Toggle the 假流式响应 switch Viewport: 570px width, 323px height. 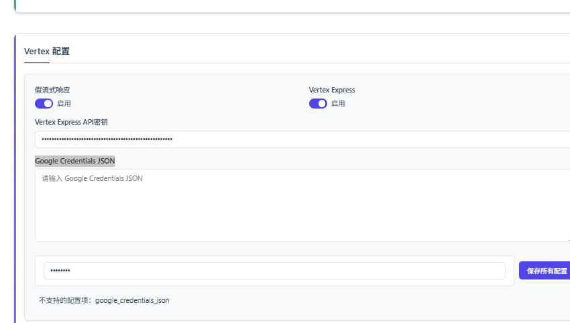click(44, 103)
